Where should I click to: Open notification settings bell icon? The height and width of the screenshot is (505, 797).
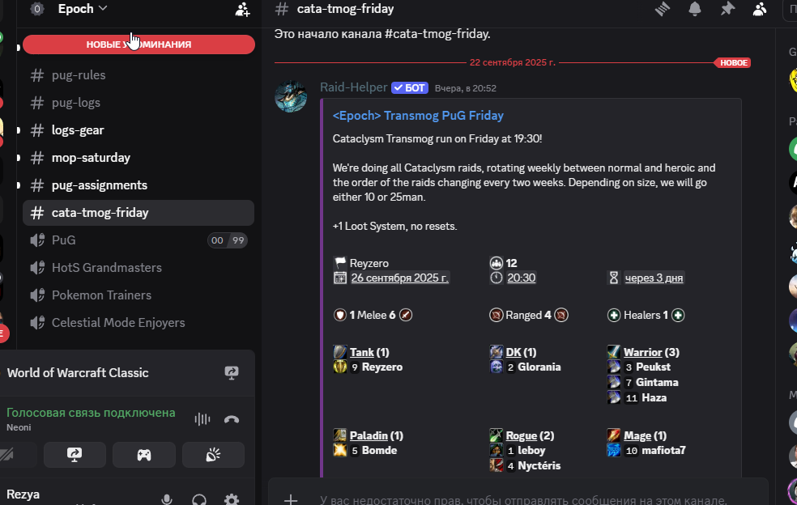[x=695, y=9]
